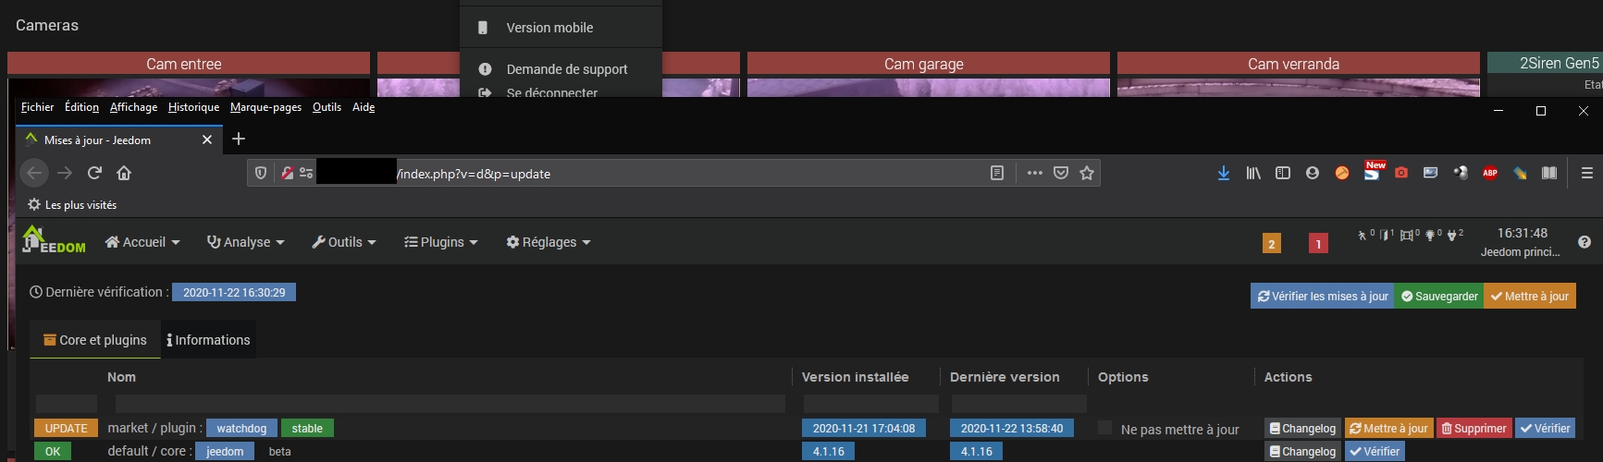1603x462 pixels.
Task: Reload the page with the refresh icon
Action: (94, 173)
